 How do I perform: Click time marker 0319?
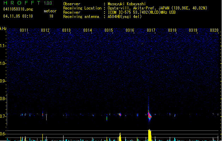click(x=193, y=30)
